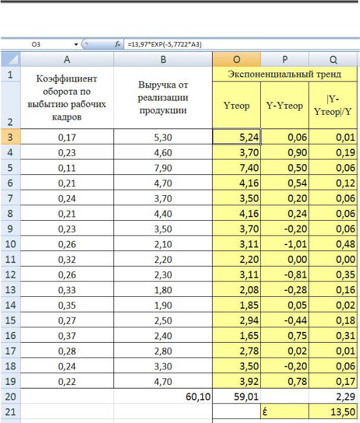360x423 pixels.
Task: Select column Q header
Action: pos(333,59)
